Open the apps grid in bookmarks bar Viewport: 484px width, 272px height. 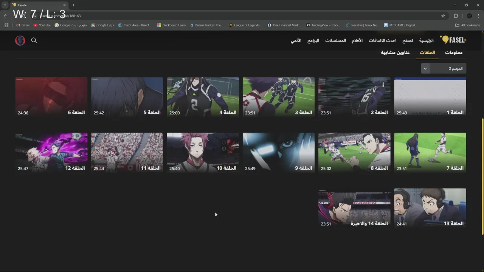point(6,25)
